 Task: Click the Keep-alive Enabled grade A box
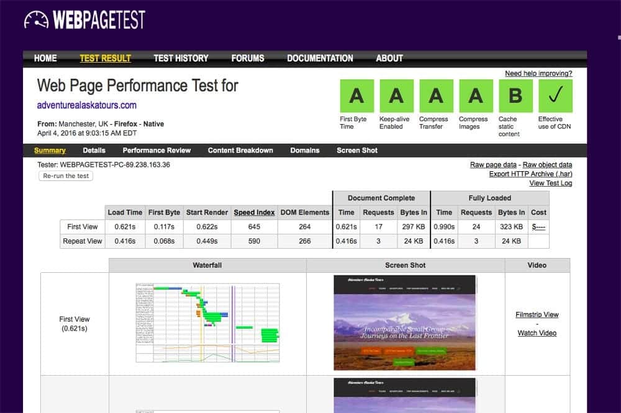(x=396, y=95)
